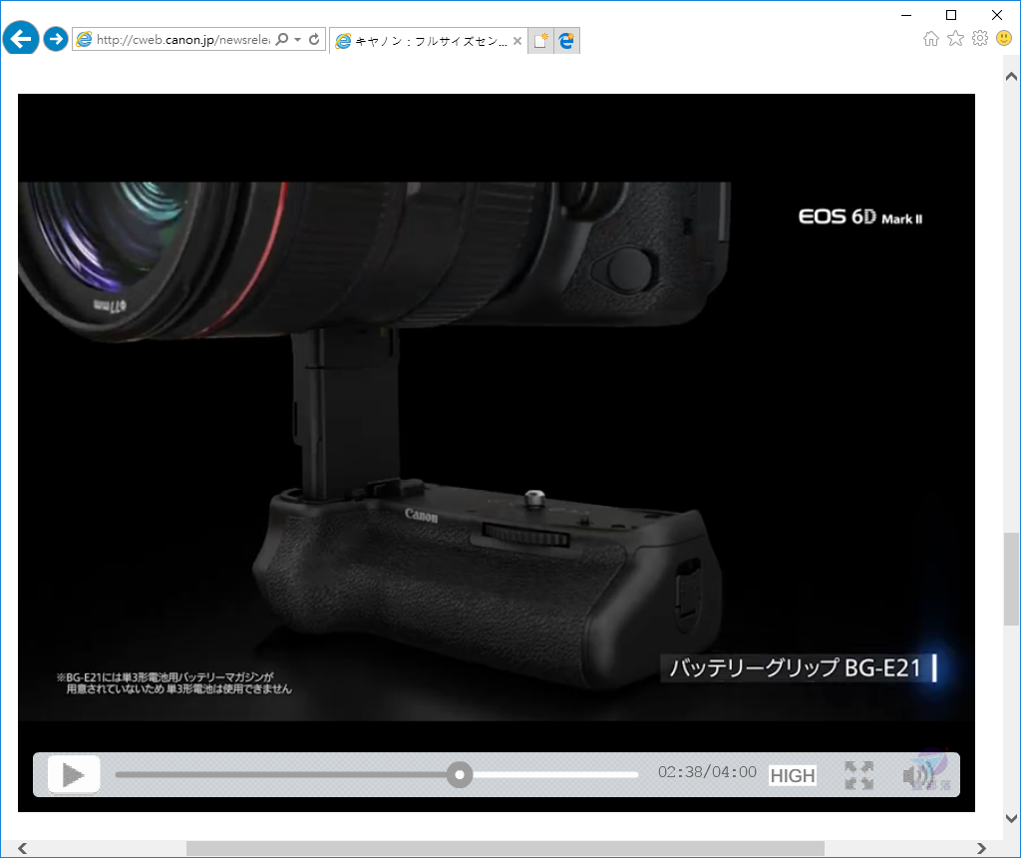Viewport: 1021px width, 858px height.
Task: Play the video
Action: (74, 774)
